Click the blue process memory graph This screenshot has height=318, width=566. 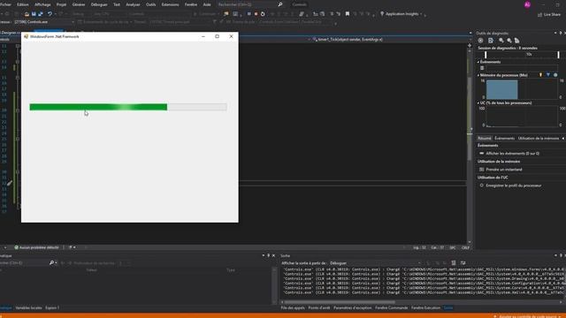click(x=501, y=89)
